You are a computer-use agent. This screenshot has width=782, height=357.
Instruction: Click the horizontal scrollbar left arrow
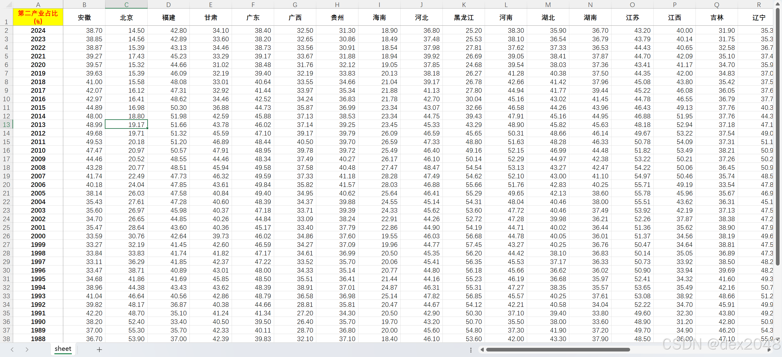(x=482, y=350)
